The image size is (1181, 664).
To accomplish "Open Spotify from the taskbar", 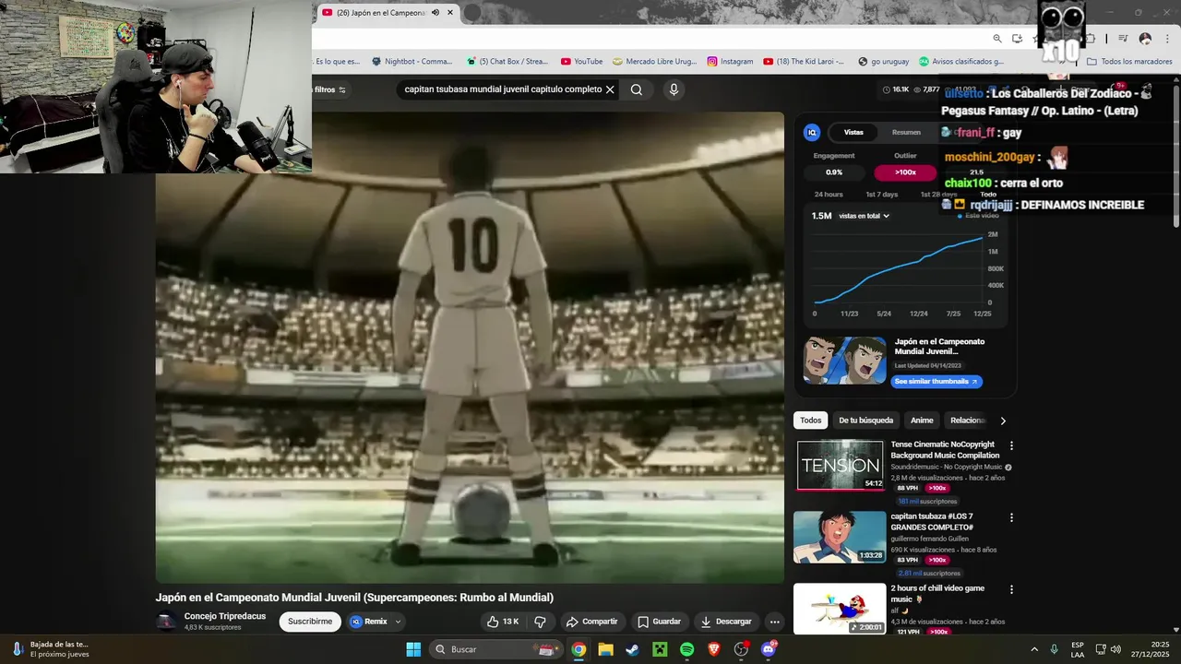I will click(x=686, y=649).
